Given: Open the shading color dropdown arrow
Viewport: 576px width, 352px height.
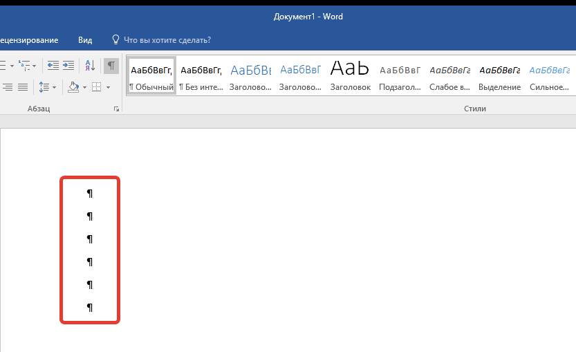Looking at the screenshot, I should coord(84,87).
